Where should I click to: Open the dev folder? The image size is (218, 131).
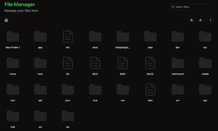tap(178, 37)
